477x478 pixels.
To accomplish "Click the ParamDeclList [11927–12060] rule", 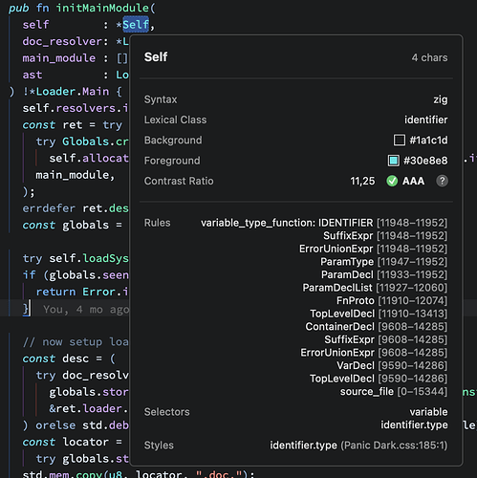I will (x=375, y=288).
